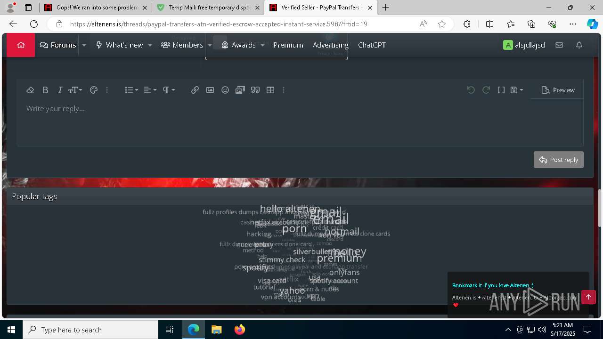The width and height of the screenshot is (603, 339).
Task: Go to the Premium page
Action: pos(288,45)
